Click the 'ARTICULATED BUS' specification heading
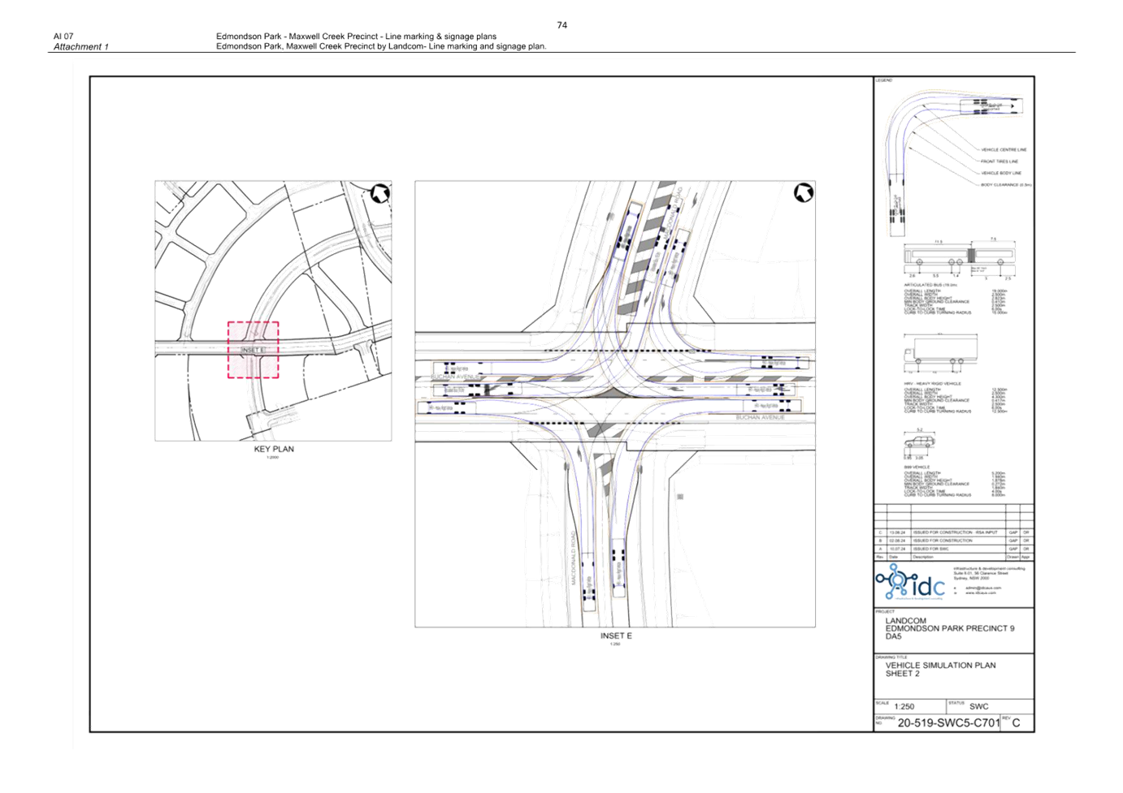 930,286
